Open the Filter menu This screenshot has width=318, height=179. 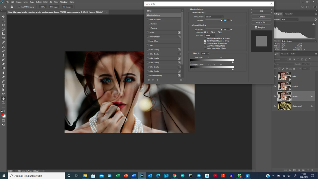coord(45,2)
